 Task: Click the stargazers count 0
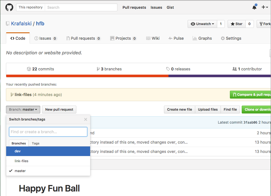(x=249, y=24)
